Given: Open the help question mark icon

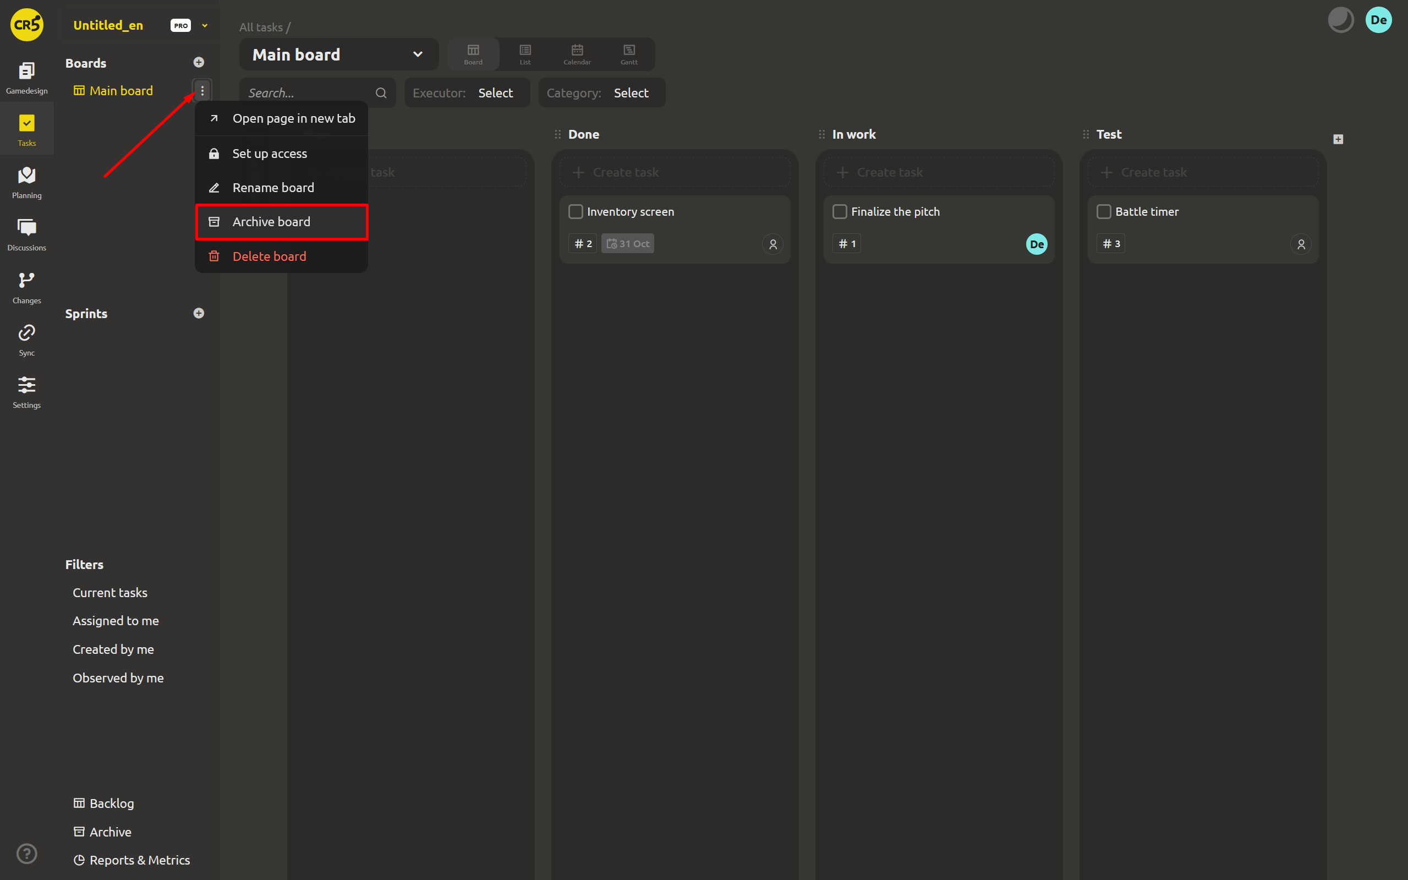Looking at the screenshot, I should [x=27, y=853].
